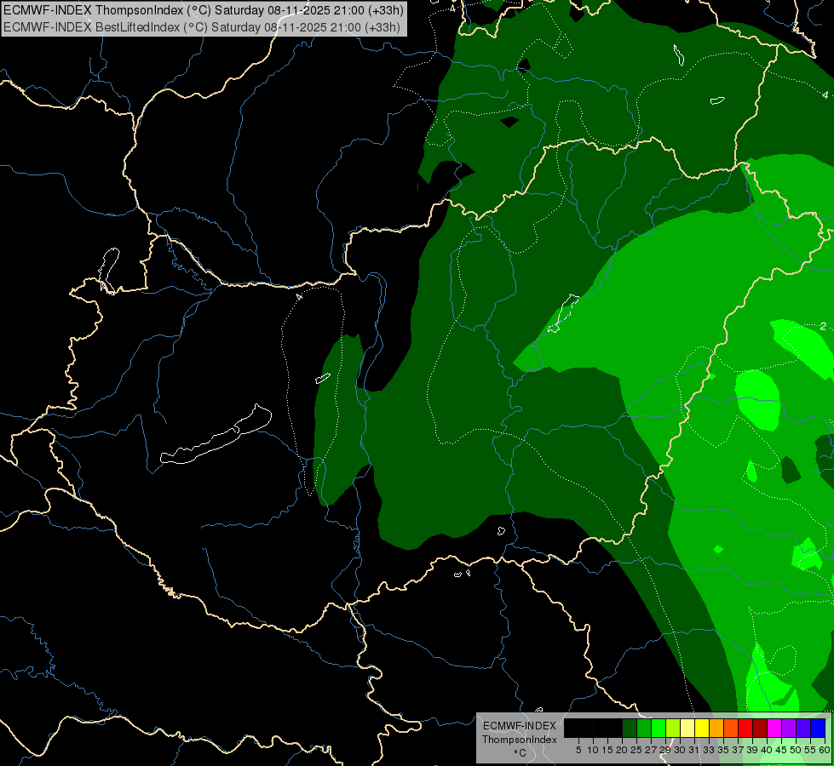Image resolution: width=834 pixels, height=766 pixels.
Task: Click the yellow-green 29–30 legend swatch
Action: (673, 728)
